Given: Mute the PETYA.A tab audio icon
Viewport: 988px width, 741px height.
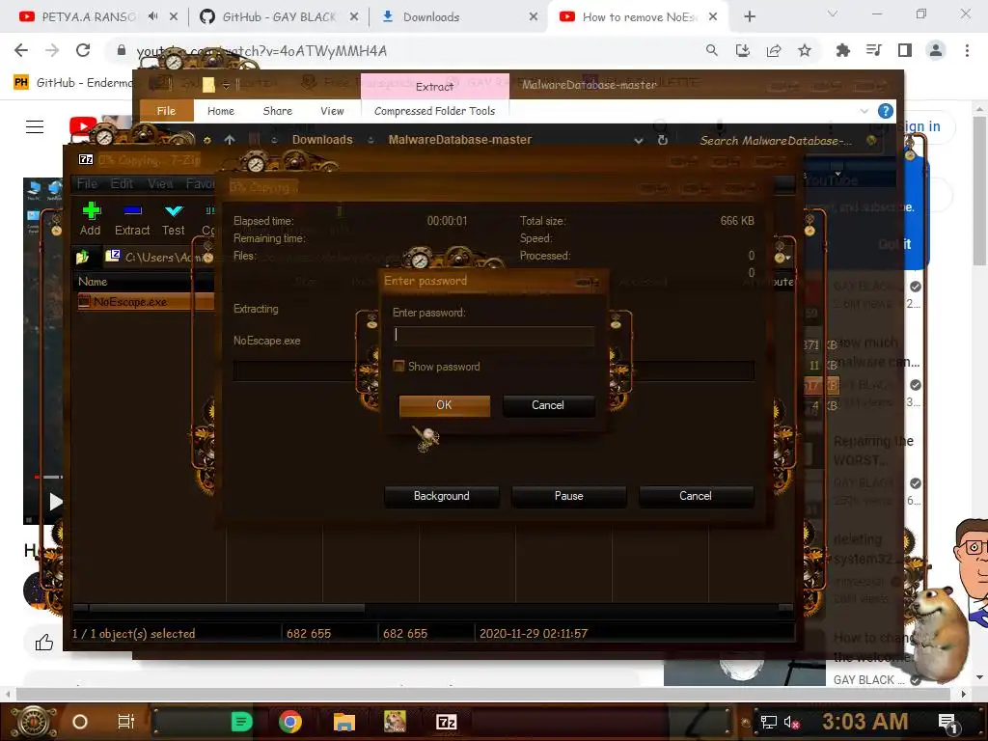Looking at the screenshot, I should pos(153,16).
